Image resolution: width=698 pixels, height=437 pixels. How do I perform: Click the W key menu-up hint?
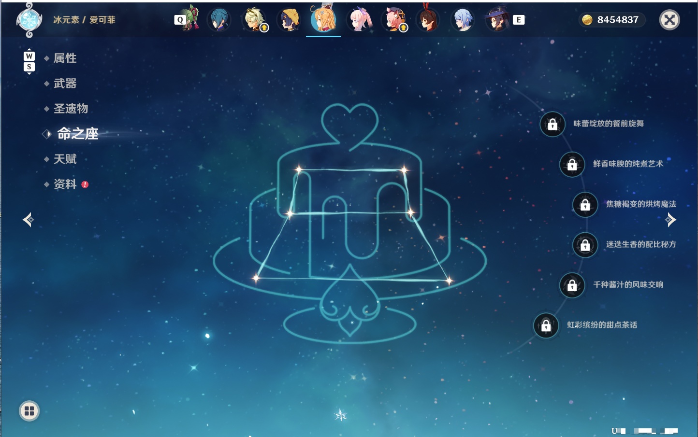pos(29,56)
